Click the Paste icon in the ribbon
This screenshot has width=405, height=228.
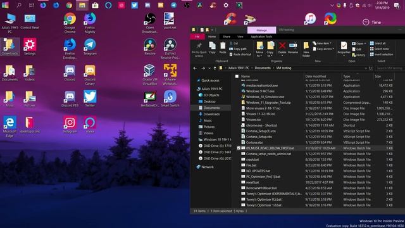(x=223, y=46)
